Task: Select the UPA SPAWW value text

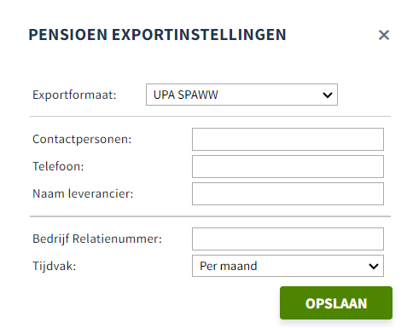Action: tap(186, 95)
